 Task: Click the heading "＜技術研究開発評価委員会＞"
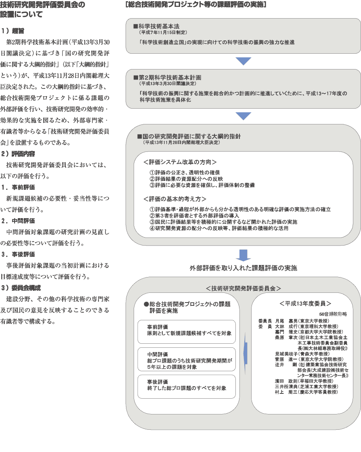243,288
